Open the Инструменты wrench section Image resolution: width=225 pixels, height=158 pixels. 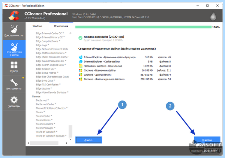[14, 84]
